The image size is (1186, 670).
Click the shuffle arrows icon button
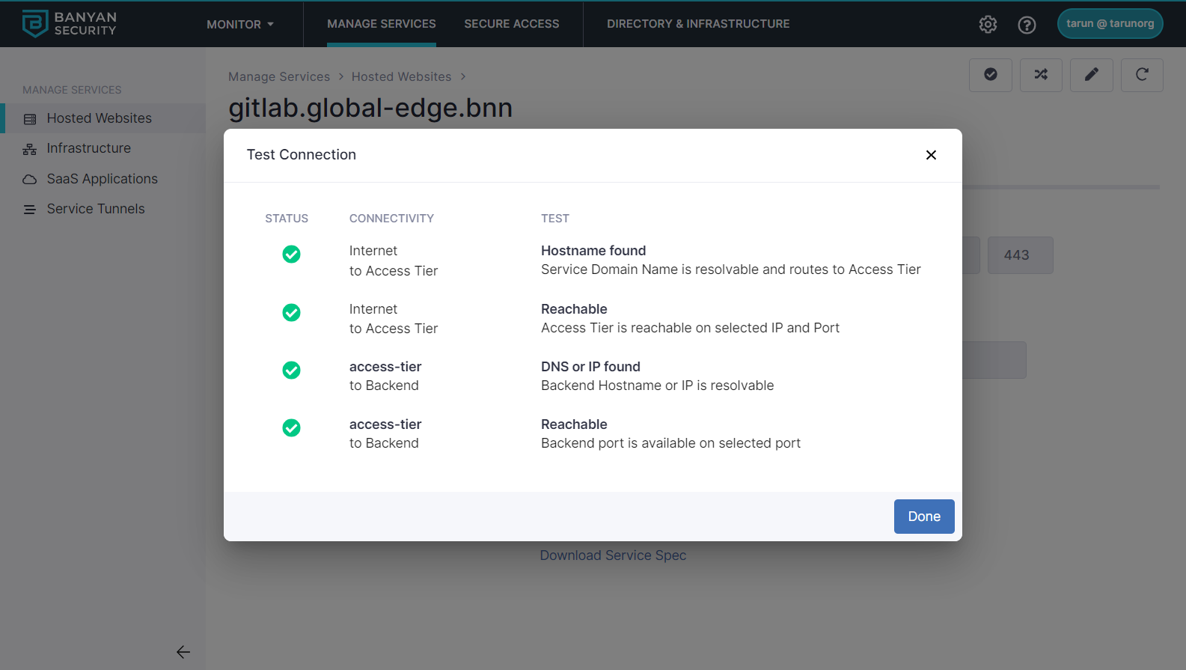pos(1041,75)
